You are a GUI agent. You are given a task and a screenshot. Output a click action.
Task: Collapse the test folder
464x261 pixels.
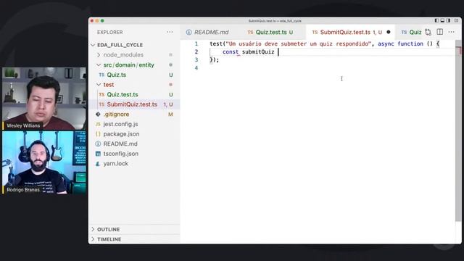[x=99, y=85]
